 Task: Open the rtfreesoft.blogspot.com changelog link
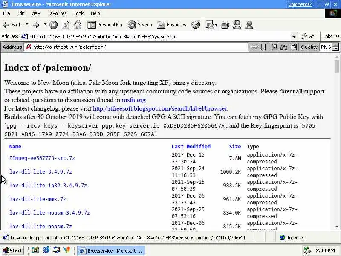coord(160,108)
